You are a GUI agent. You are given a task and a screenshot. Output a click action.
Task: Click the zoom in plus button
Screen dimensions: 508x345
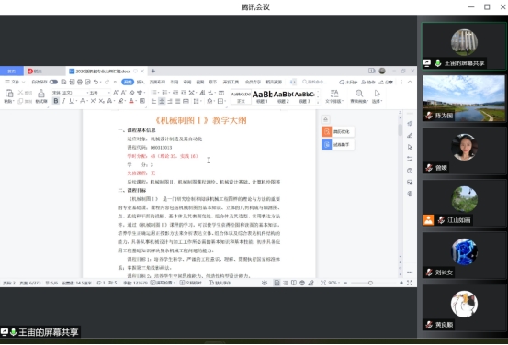click(401, 283)
